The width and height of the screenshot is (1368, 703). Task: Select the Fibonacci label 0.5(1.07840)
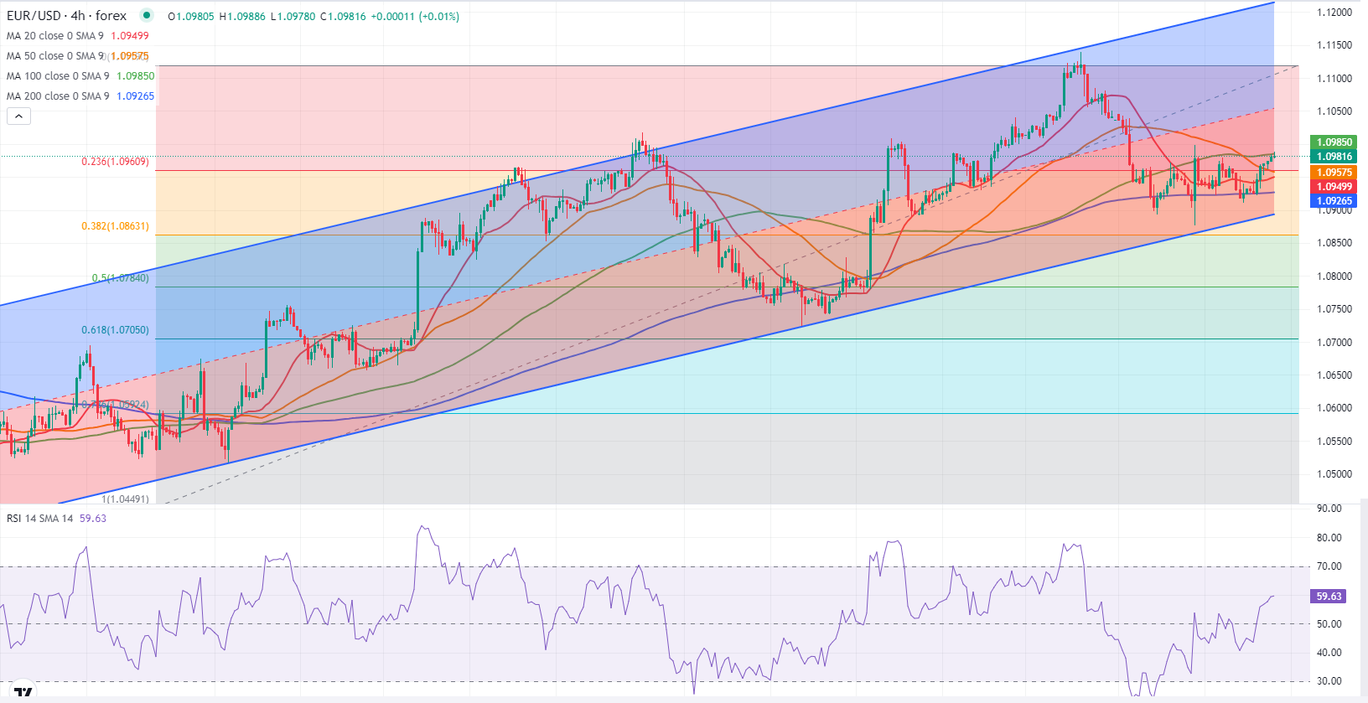[120, 278]
